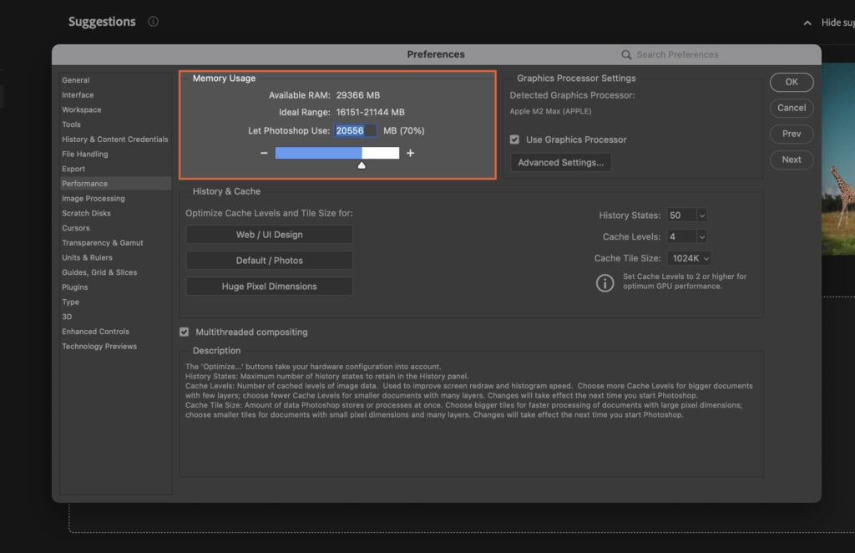Open the History States dropdown
This screenshot has height=553, width=855.
pyautogui.click(x=686, y=215)
